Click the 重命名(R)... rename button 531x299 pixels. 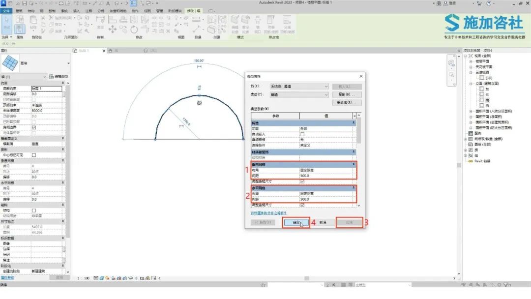[x=347, y=103]
